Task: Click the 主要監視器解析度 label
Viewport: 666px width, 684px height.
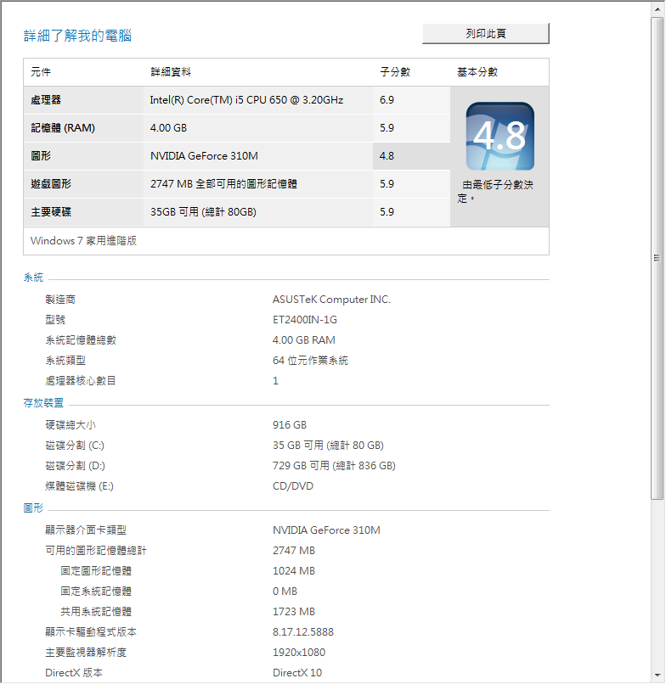Action: pos(86,652)
